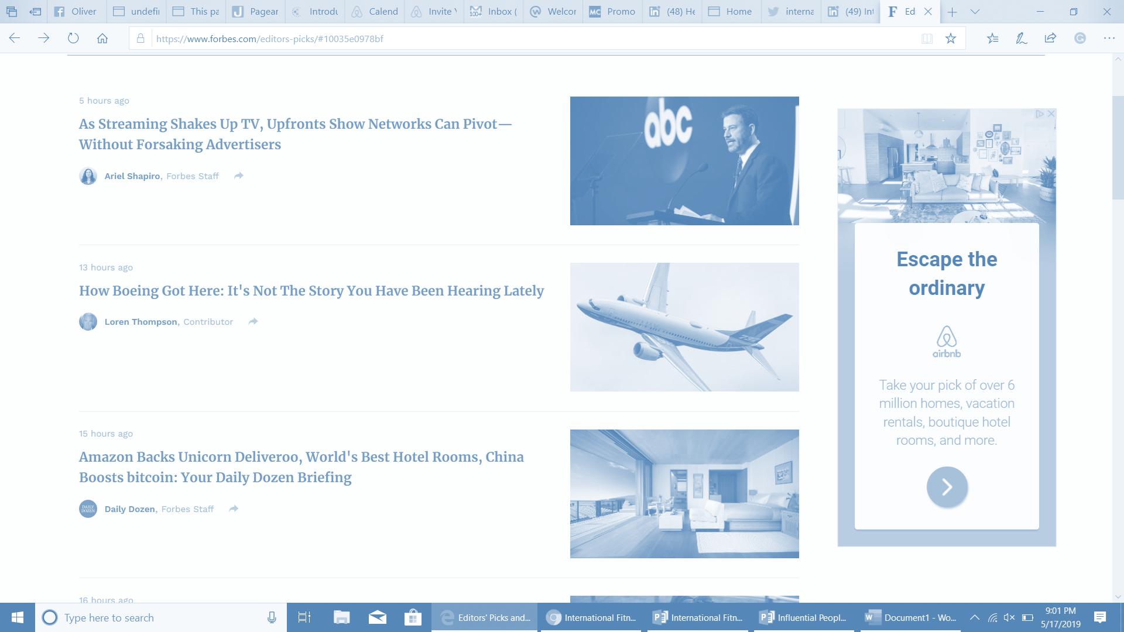
Task: Open the taskbar clock and calendar
Action: coord(1061,617)
